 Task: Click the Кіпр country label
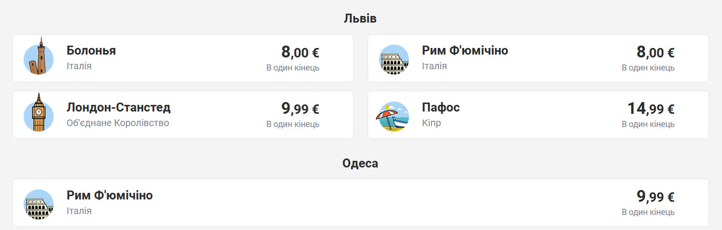click(x=431, y=123)
